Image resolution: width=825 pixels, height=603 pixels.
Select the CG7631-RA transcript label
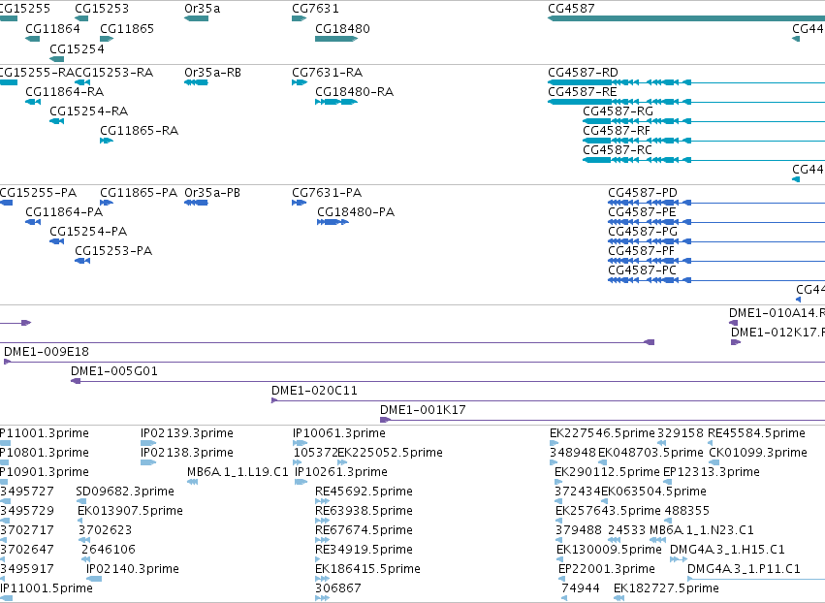[x=328, y=73]
